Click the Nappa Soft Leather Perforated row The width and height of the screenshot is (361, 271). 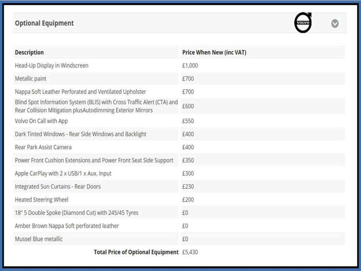pos(80,92)
